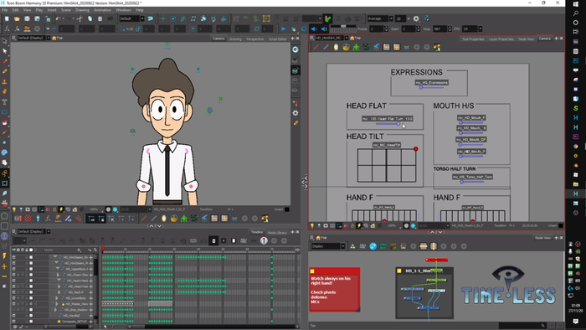586x330 pixels.
Task: Toggle the Sound playback speaker button
Action: pos(314,28)
